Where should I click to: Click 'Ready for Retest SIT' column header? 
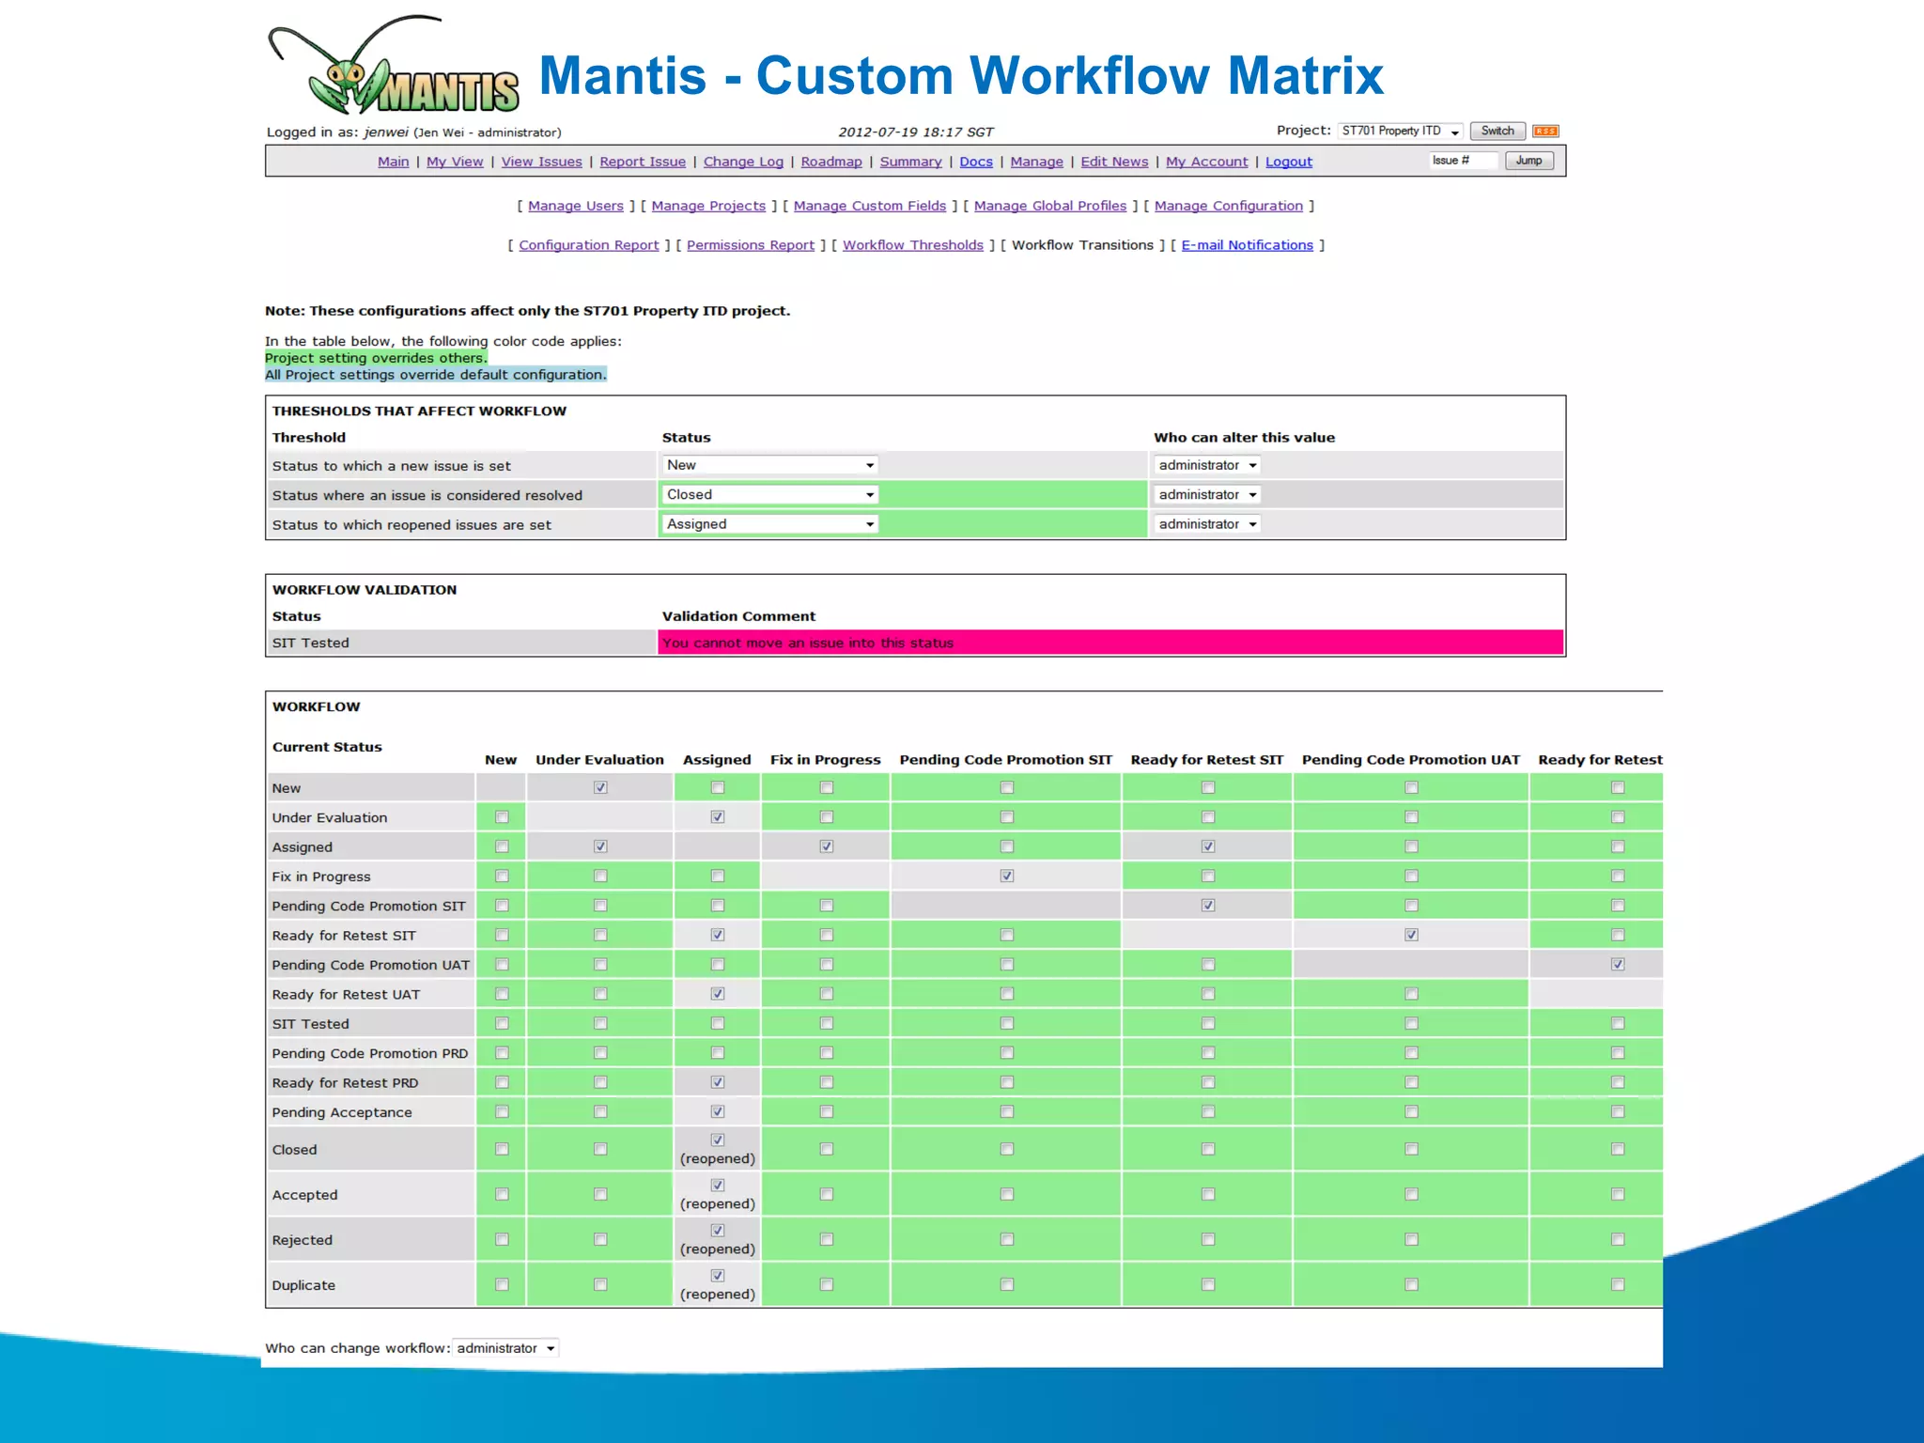(x=1207, y=760)
